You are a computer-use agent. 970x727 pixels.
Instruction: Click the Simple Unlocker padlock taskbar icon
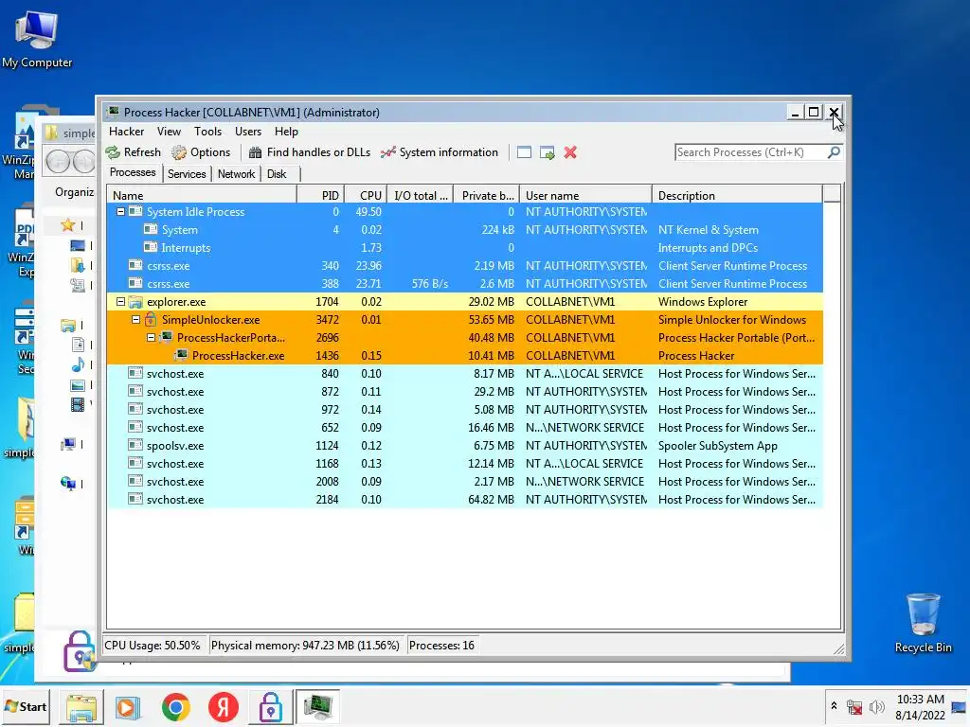[270, 707]
